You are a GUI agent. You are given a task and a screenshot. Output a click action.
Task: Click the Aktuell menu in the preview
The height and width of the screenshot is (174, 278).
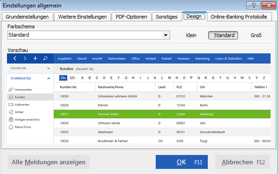coord(82,58)
